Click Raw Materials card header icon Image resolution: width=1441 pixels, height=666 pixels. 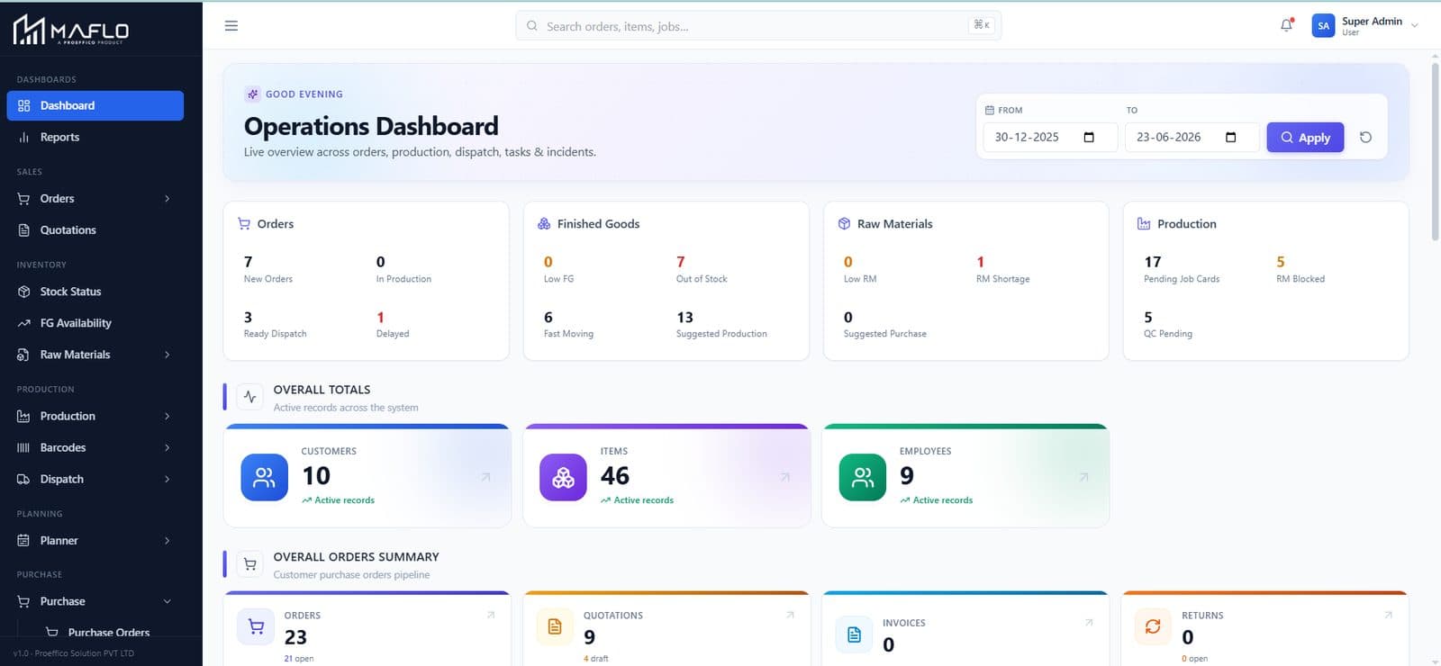point(844,223)
